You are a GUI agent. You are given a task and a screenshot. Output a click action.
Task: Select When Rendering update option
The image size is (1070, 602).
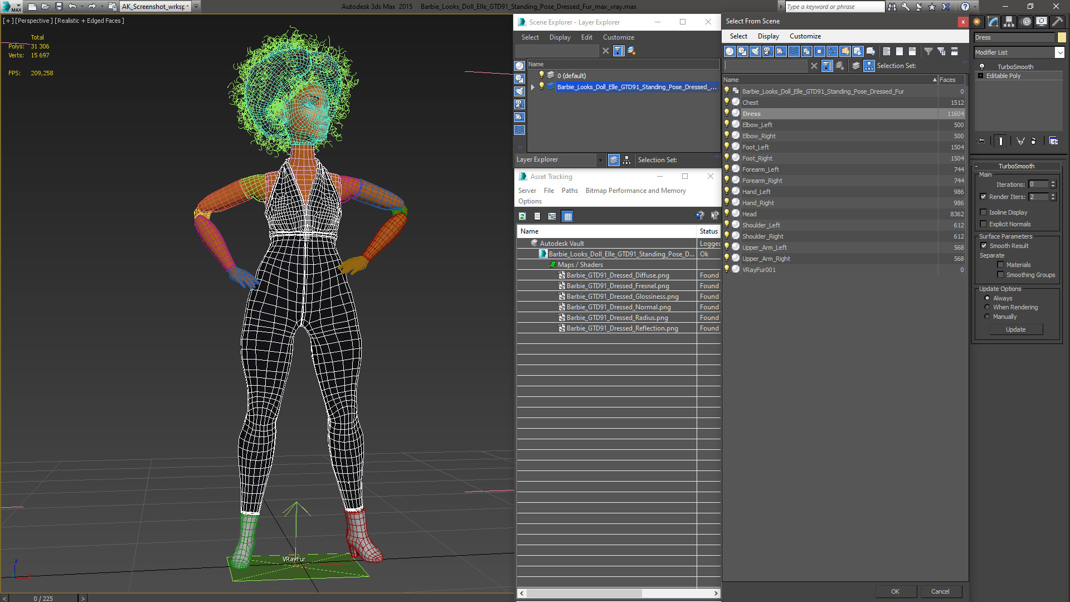pyautogui.click(x=987, y=307)
